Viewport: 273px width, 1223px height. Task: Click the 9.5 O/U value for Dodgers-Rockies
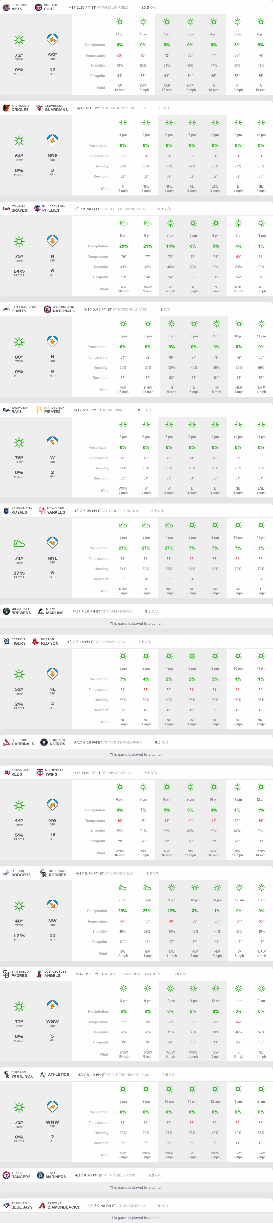pos(149,873)
